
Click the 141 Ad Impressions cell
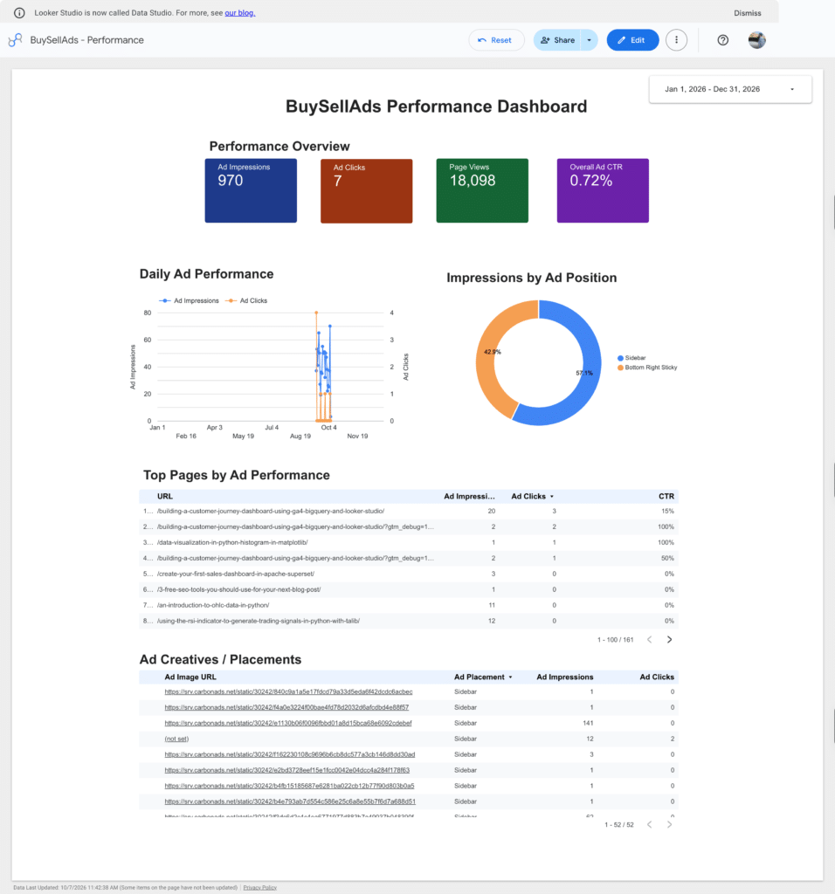[x=588, y=723]
